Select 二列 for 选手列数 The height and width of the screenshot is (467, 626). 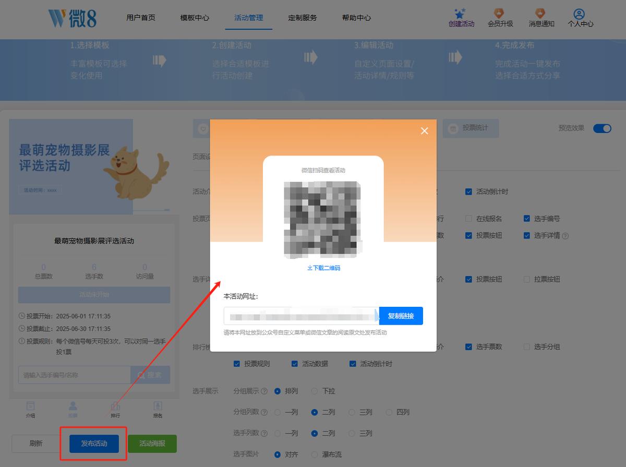coord(315,433)
